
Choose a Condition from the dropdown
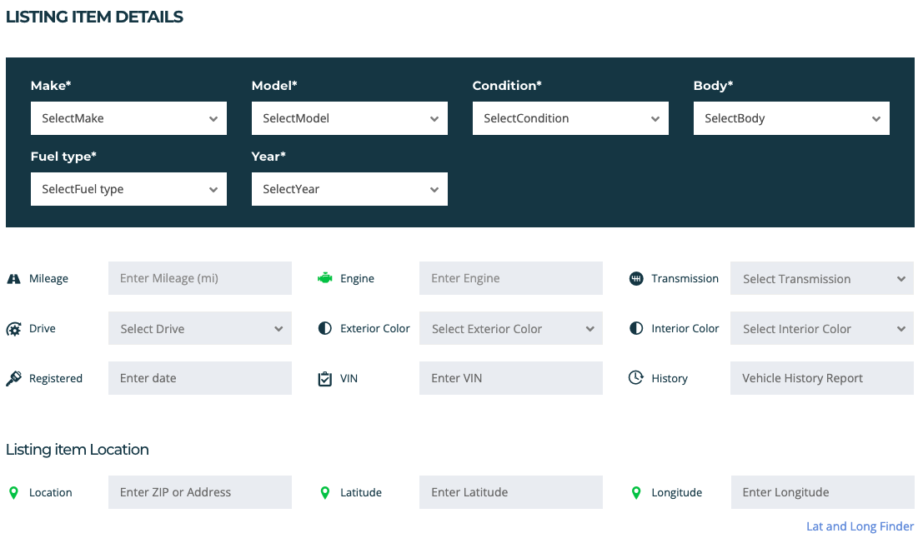tap(570, 118)
